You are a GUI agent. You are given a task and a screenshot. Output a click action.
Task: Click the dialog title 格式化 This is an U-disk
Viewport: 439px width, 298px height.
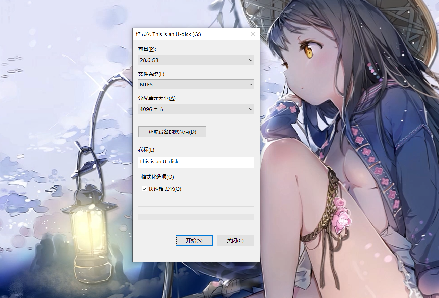click(x=168, y=34)
